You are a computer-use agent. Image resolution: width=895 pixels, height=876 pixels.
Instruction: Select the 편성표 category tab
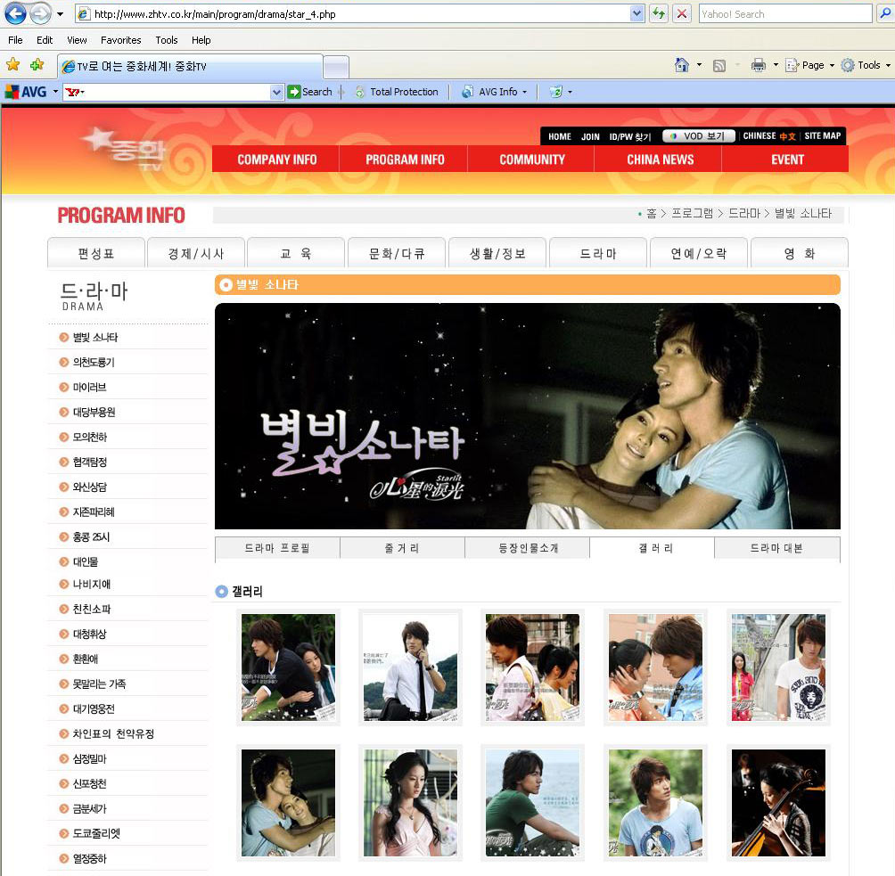96,253
